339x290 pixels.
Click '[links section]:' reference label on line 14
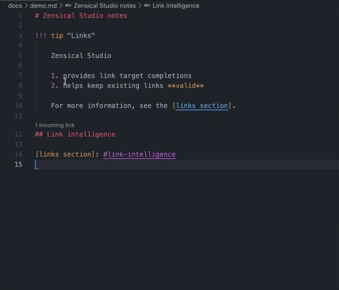[x=67, y=154]
